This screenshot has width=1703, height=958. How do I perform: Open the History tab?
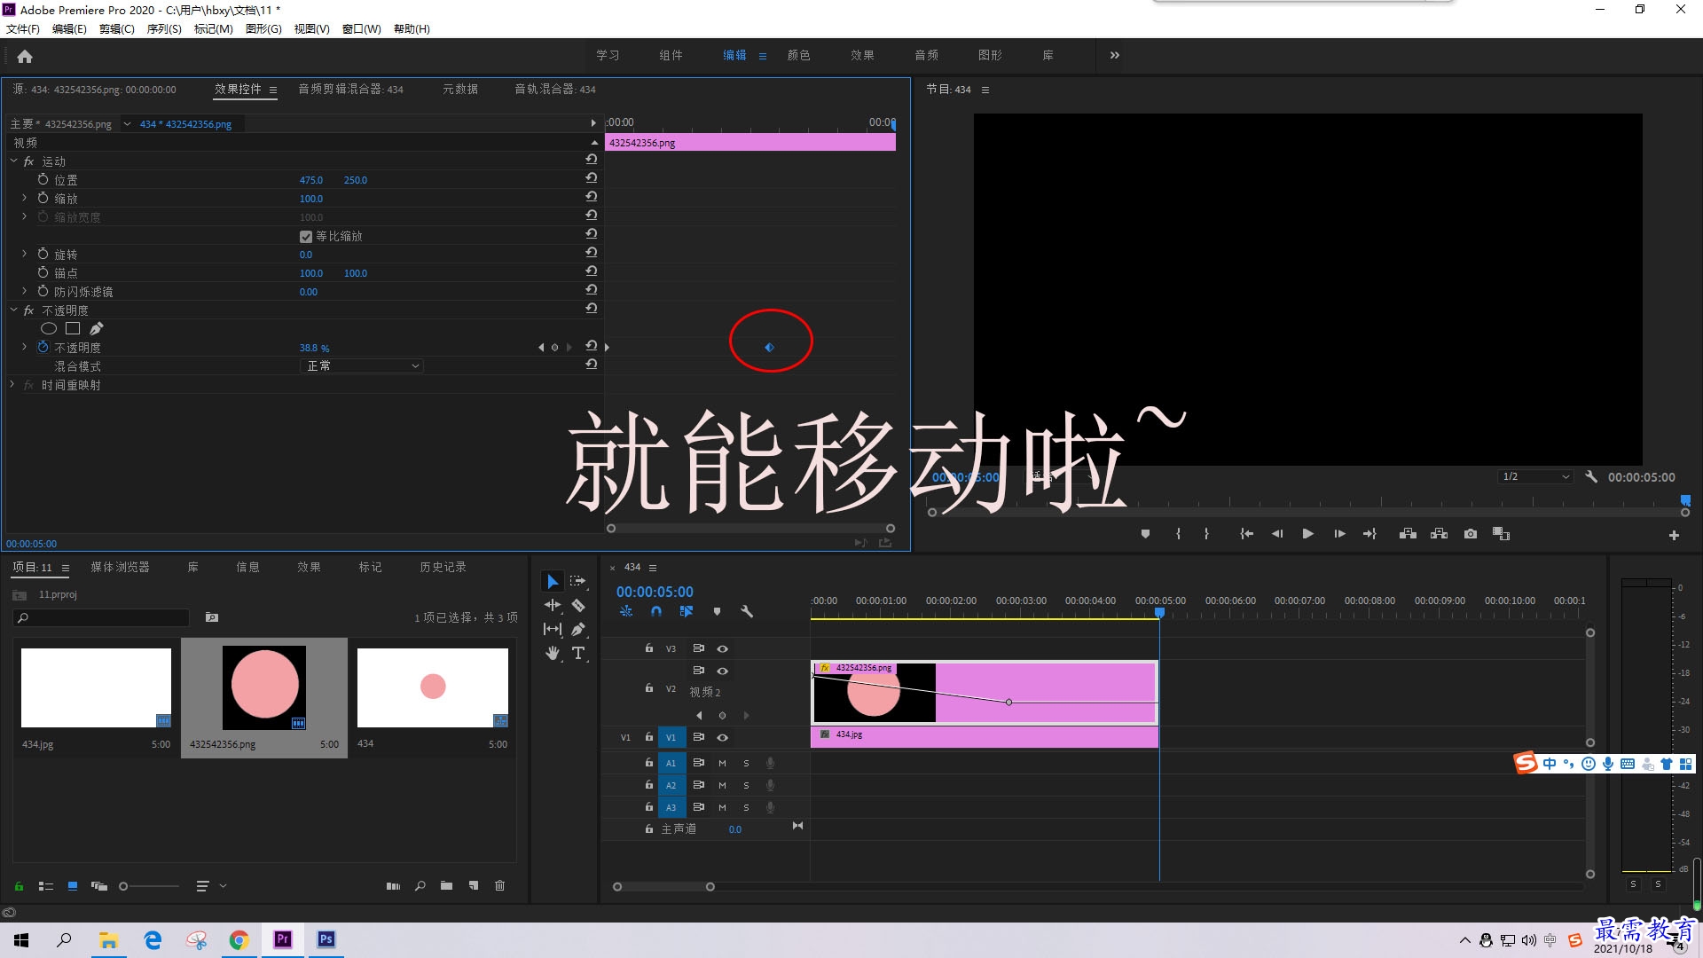(443, 567)
